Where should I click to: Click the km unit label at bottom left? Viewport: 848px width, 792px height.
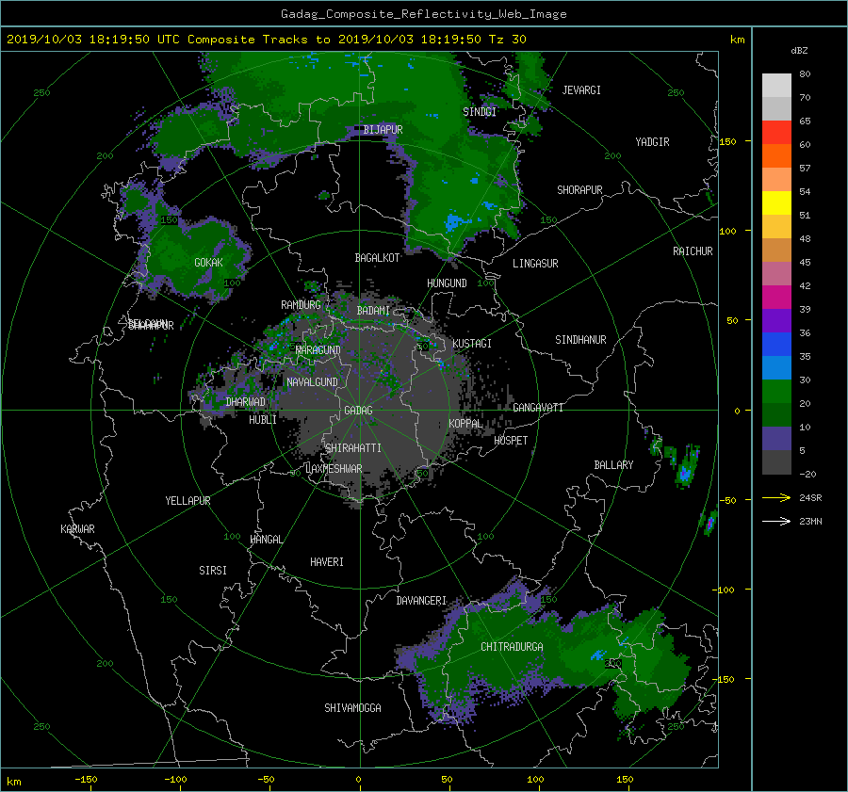click(x=13, y=782)
